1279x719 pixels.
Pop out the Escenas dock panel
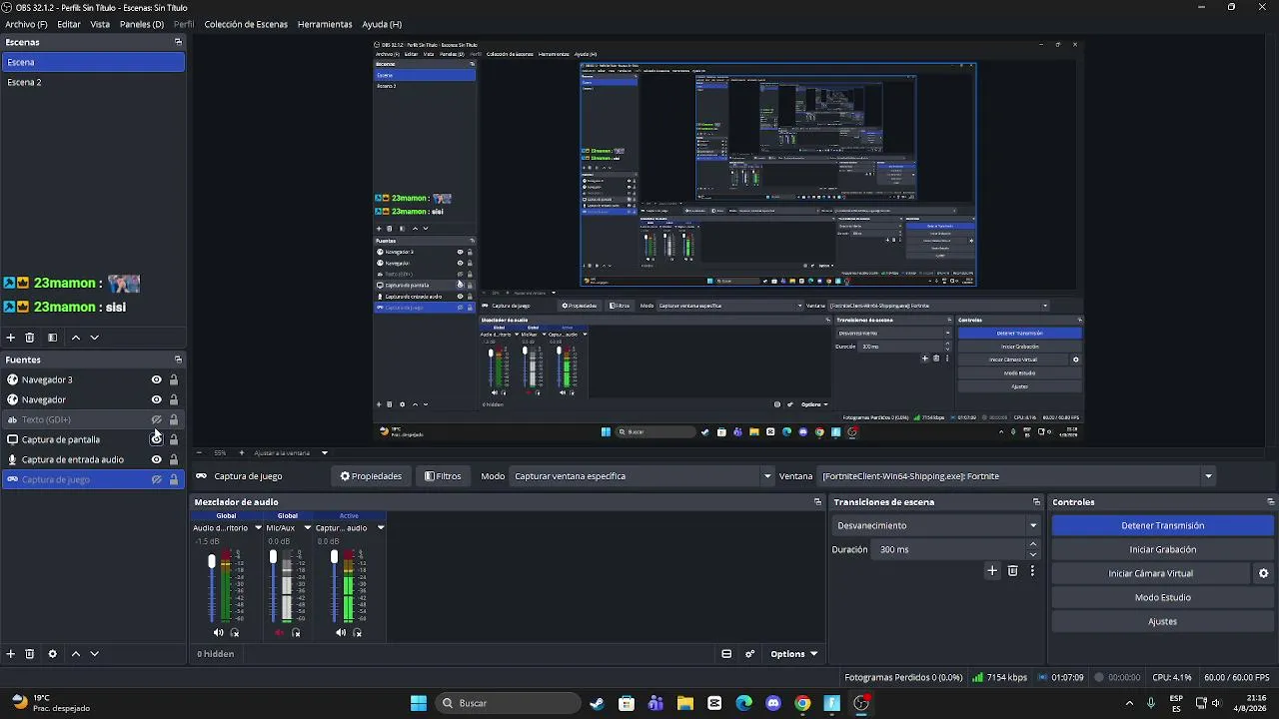178,42
